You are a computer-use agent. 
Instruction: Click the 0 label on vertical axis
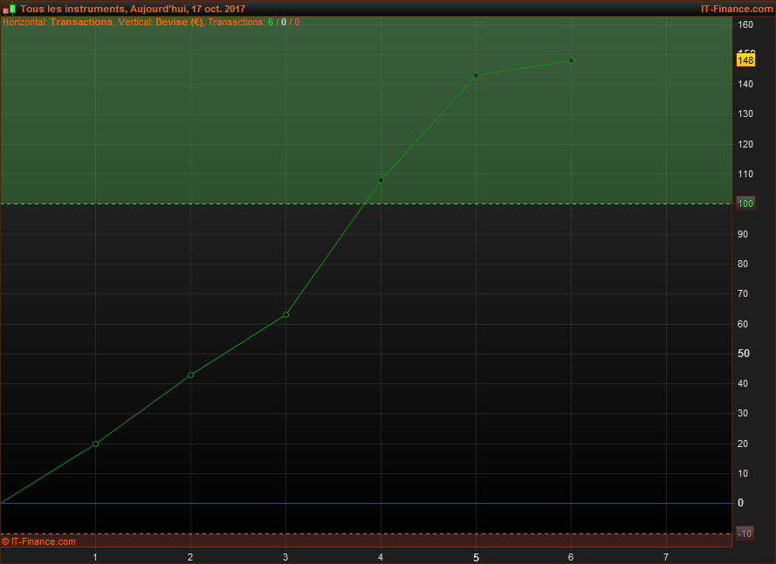pyautogui.click(x=741, y=503)
